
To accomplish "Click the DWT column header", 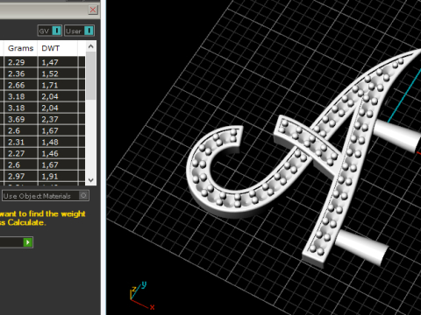I will tap(58, 48).
